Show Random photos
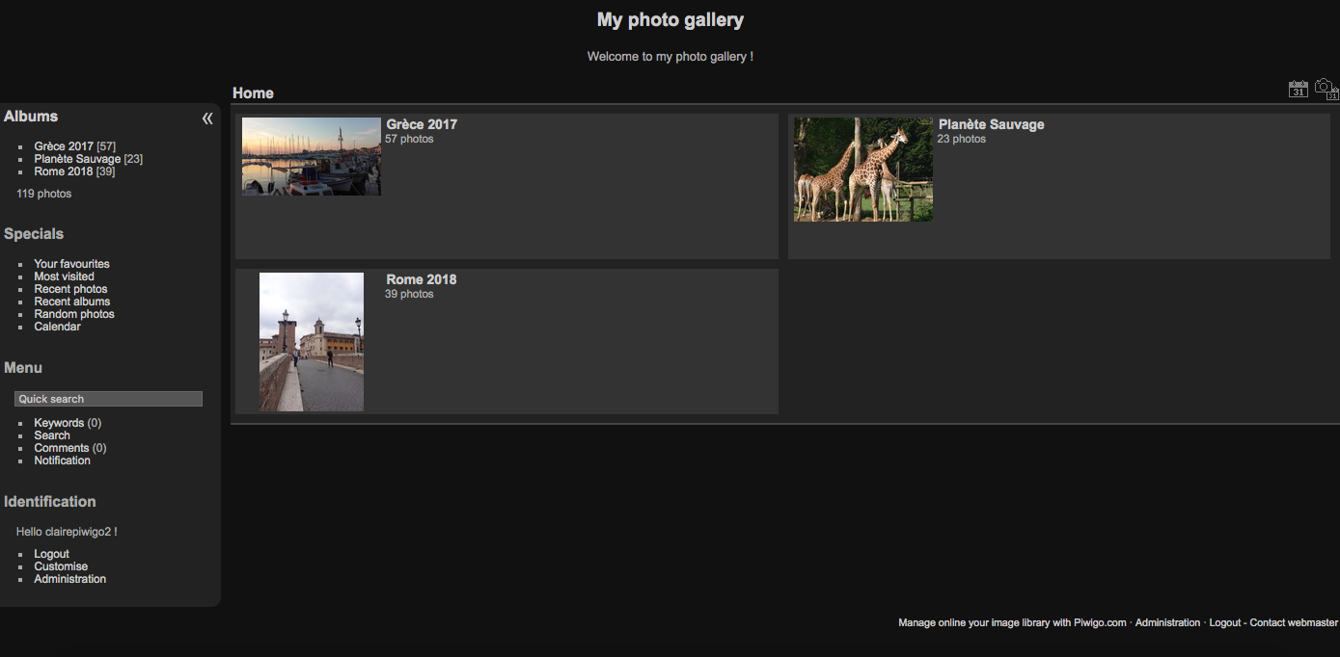1340x657 pixels. pos(73,313)
